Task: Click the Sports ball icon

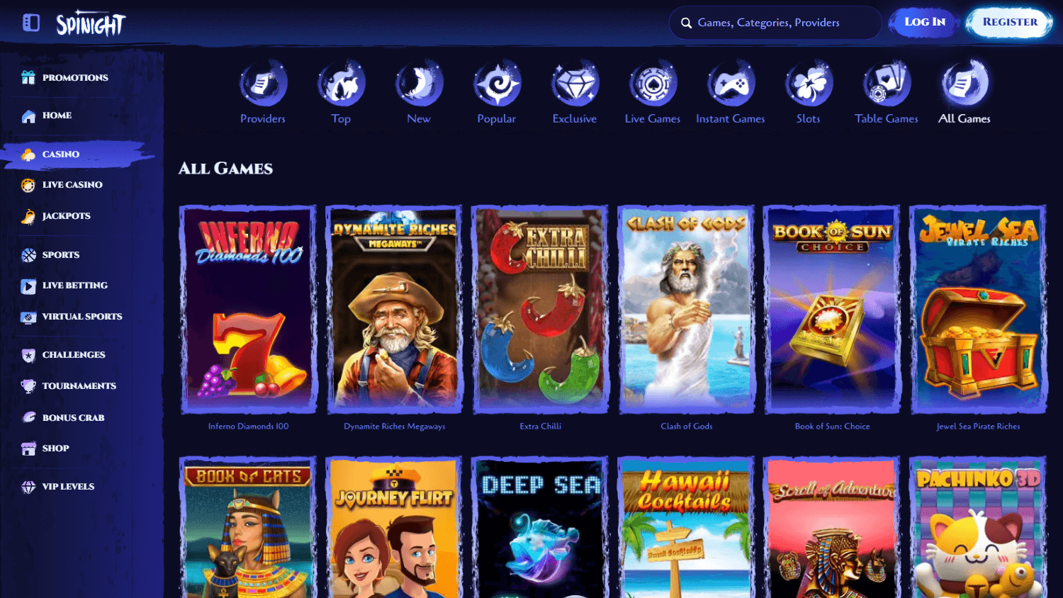Action: point(28,255)
